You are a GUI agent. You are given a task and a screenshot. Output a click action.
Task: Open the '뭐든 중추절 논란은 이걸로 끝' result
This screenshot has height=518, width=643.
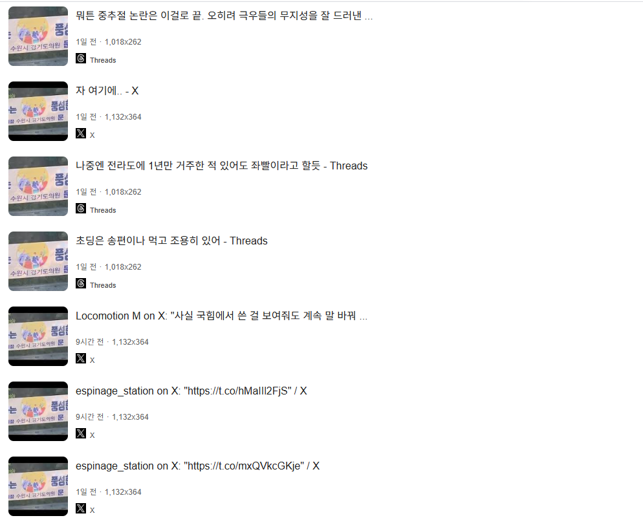(224, 16)
